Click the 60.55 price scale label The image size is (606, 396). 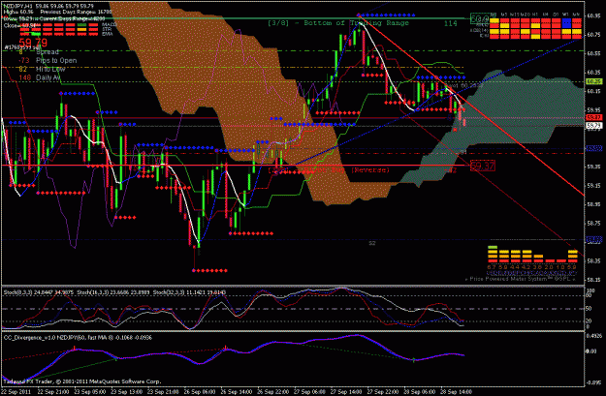click(x=593, y=53)
